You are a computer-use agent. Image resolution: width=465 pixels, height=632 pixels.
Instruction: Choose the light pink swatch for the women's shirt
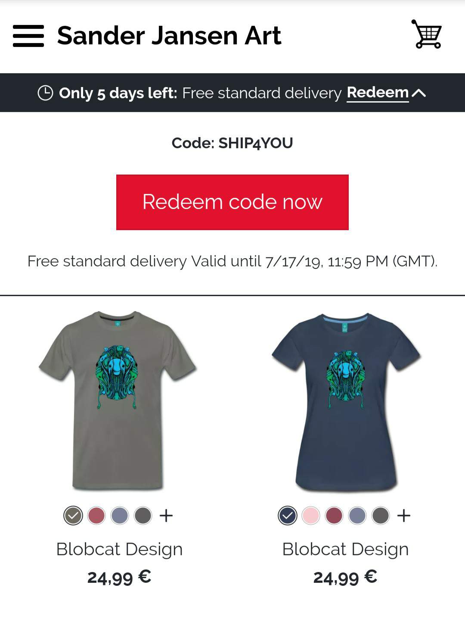(311, 515)
